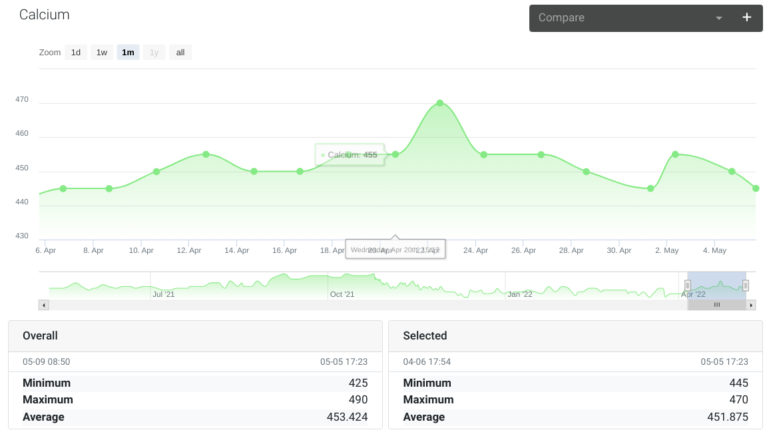Image resolution: width=771 pixels, height=438 pixels.
Task: Open the Compare dropdown
Action: (x=631, y=18)
